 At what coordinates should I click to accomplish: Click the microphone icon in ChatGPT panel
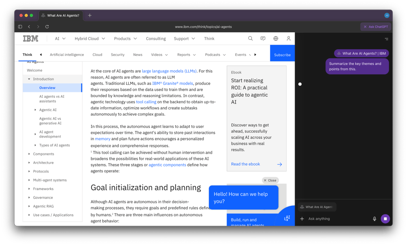pos(374,219)
